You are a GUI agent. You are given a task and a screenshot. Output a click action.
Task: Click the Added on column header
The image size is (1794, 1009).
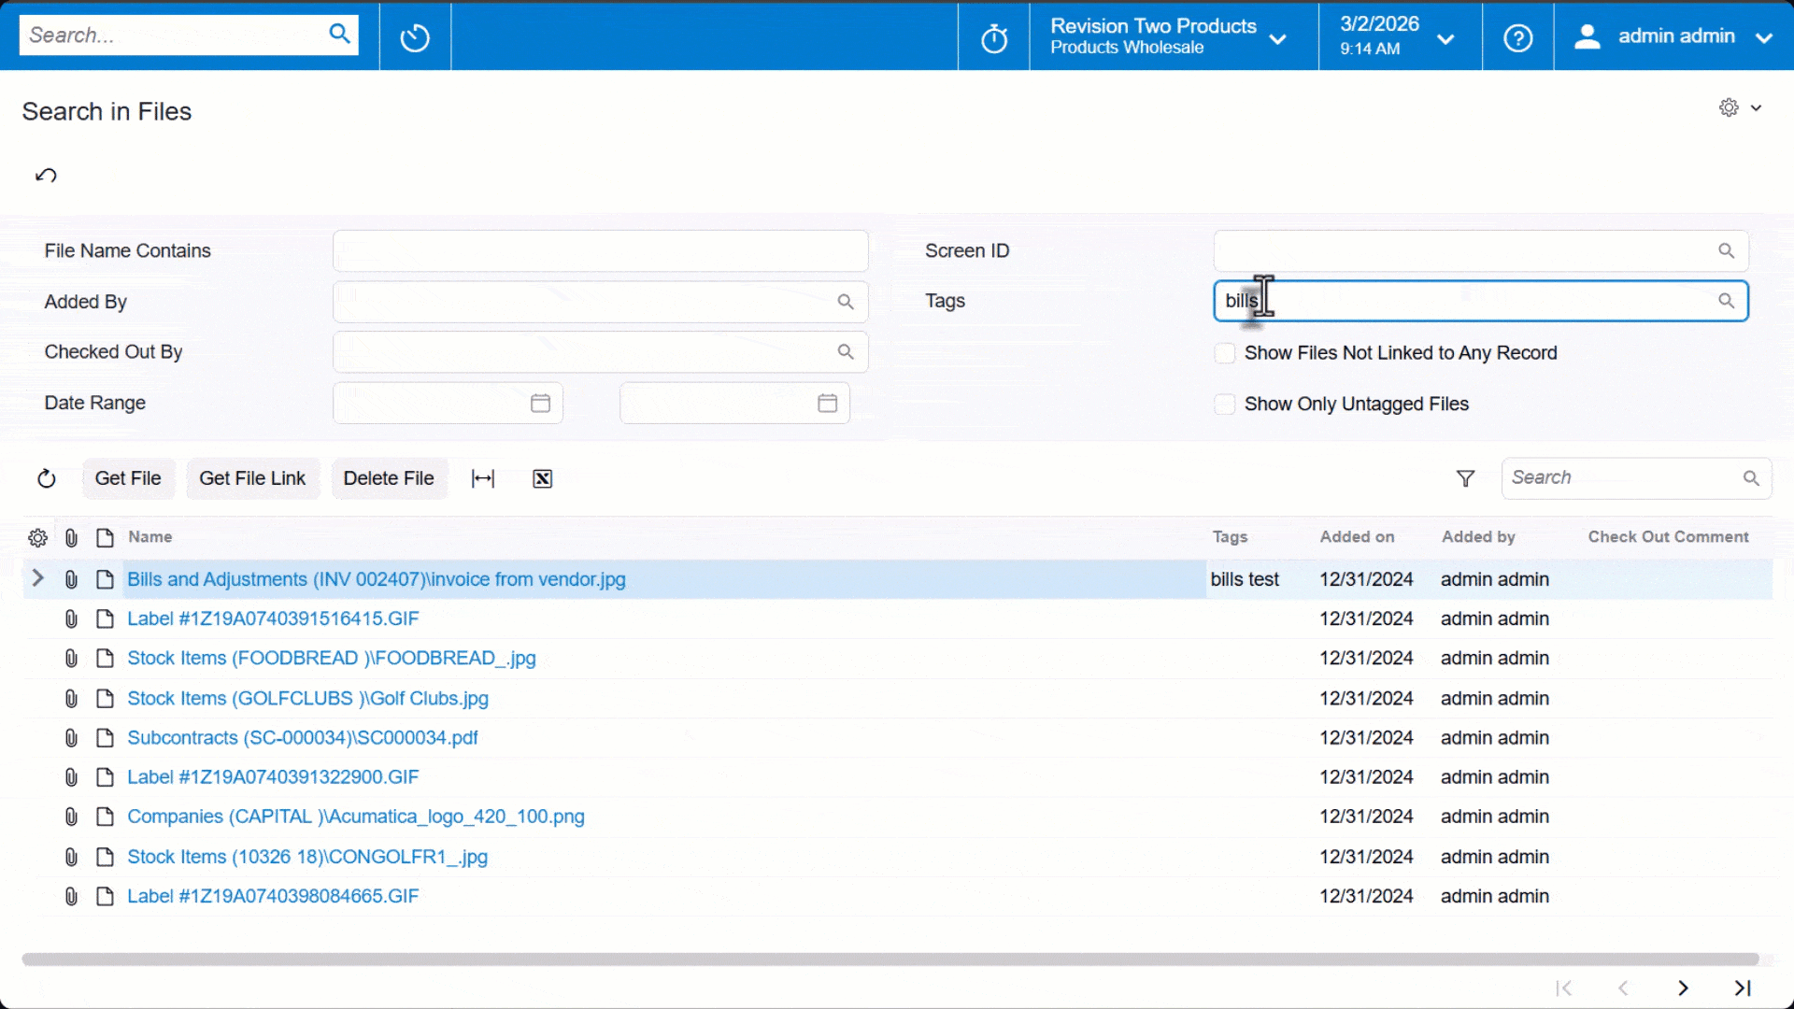click(x=1357, y=537)
